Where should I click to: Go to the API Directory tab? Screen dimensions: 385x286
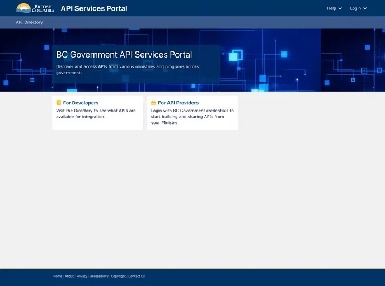coord(29,22)
